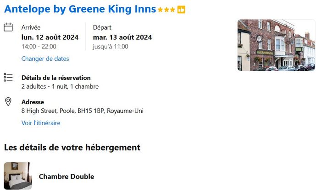The height and width of the screenshot is (190, 321).
Task: Click the yellow thumbs-up preferred badge
Action: [x=181, y=10]
